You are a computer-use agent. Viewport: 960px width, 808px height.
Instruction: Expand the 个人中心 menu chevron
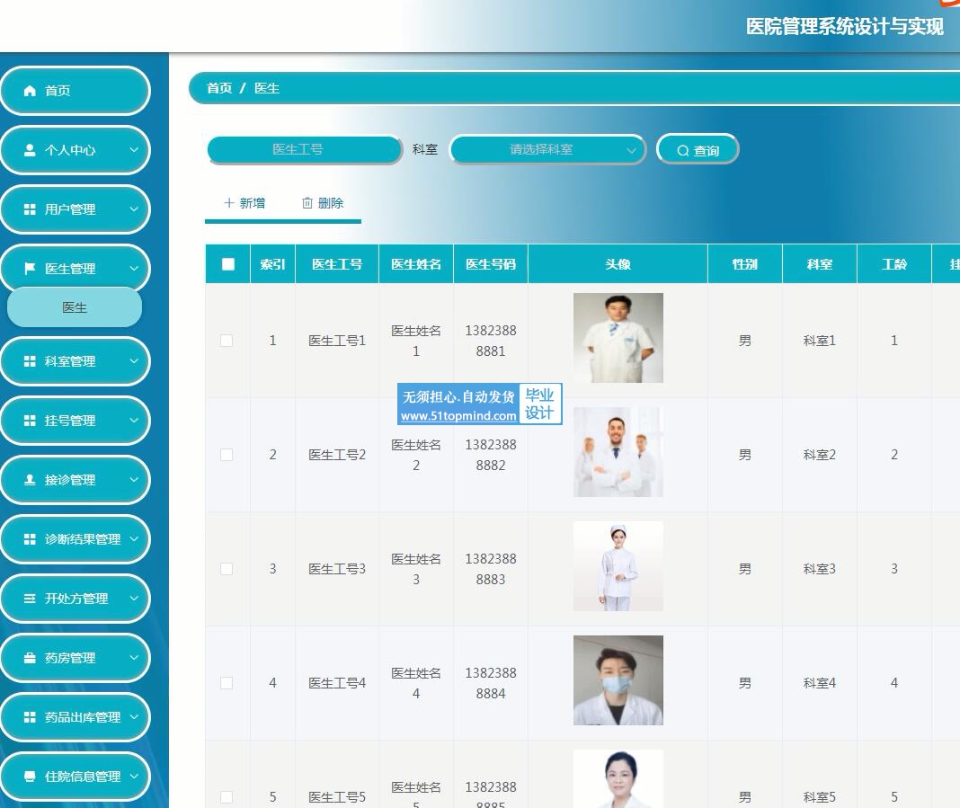click(134, 149)
